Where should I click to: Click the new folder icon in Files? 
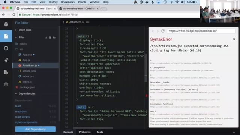point(54,37)
